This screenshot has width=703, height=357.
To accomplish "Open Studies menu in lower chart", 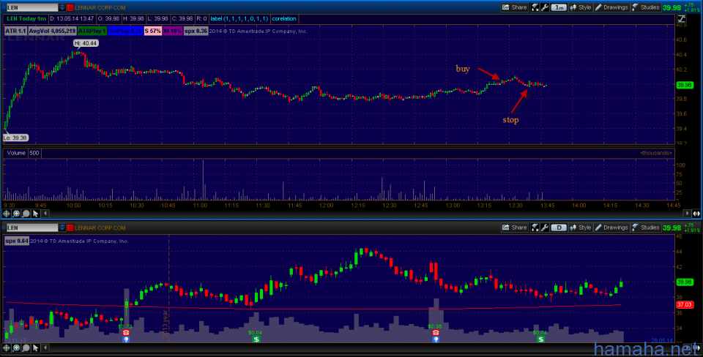I will pyautogui.click(x=646, y=228).
